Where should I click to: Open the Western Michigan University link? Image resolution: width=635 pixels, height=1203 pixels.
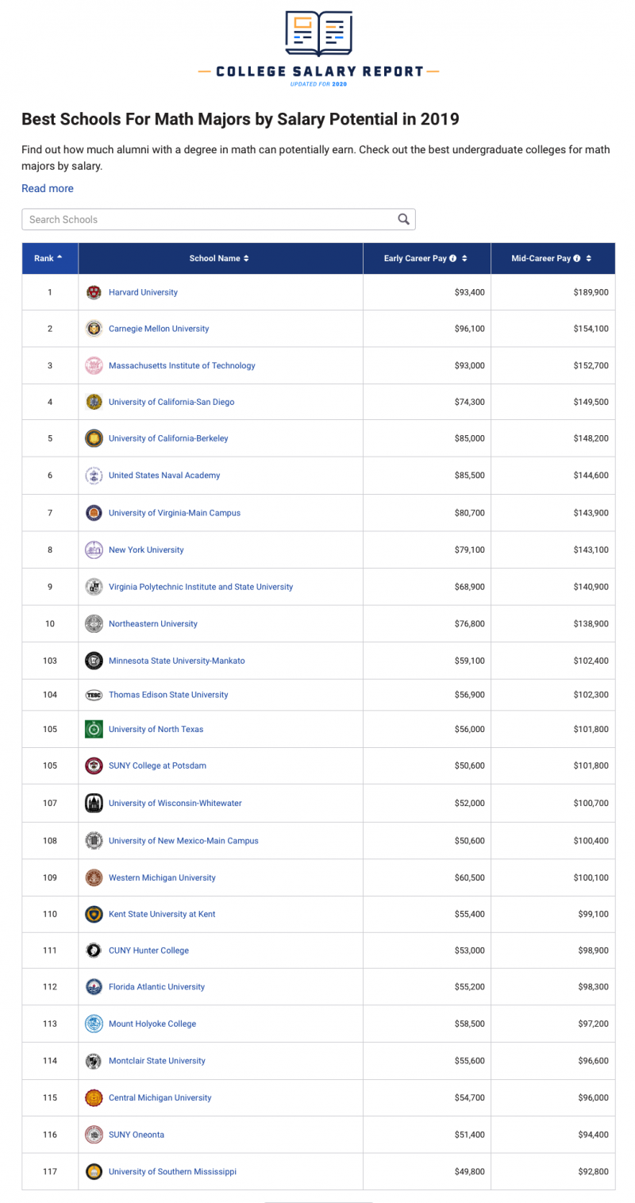tap(162, 877)
